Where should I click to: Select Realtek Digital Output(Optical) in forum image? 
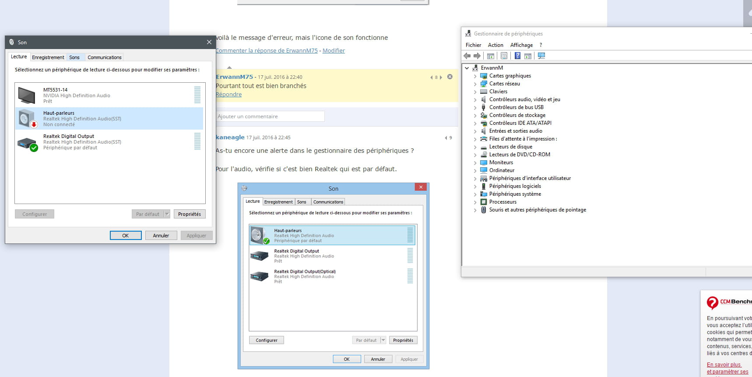pos(332,276)
